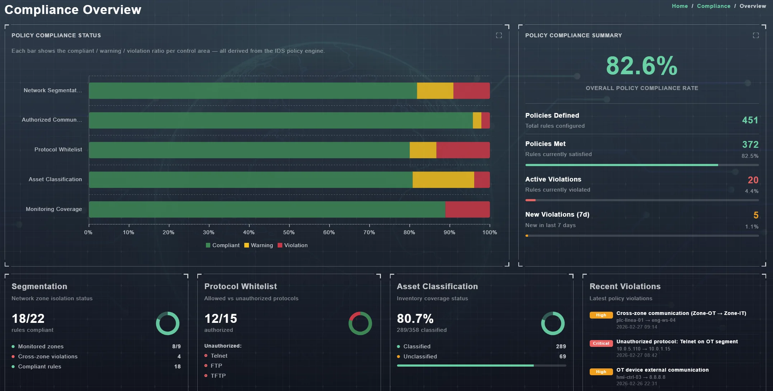Viewport: 773px width, 391px height.
Task: Toggle Compliant legend entry
Action: (x=222, y=245)
